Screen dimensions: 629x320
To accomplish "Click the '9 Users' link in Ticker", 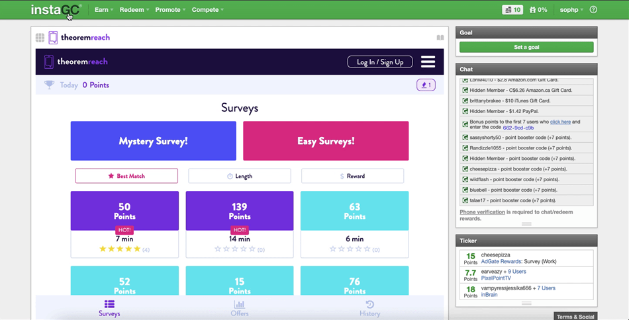I will (x=517, y=272).
